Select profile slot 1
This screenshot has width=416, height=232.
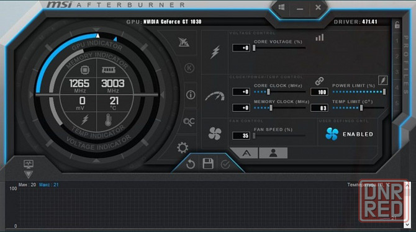click(397, 41)
